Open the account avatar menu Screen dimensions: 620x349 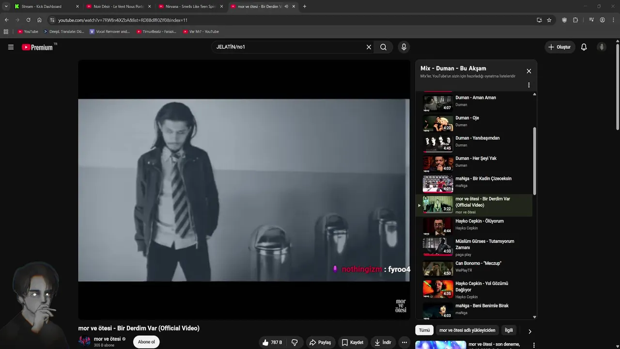tap(602, 47)
